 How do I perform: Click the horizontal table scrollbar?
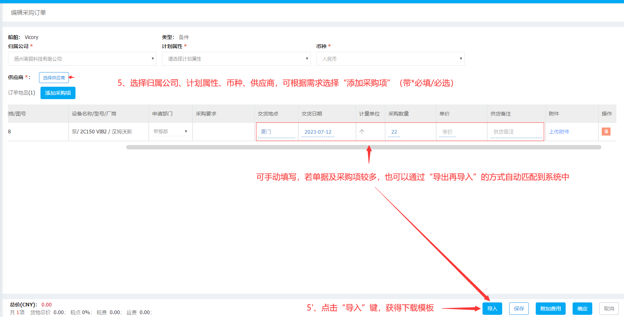pyautogui.click(x=364, y=147)
